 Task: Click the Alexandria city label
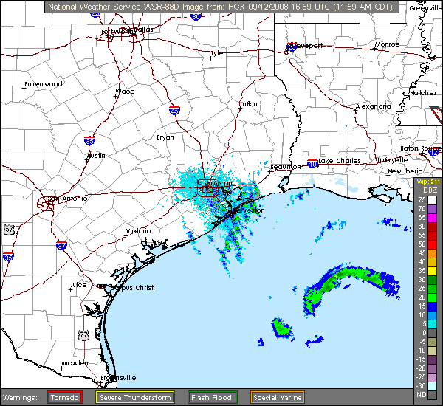[373, 106]
